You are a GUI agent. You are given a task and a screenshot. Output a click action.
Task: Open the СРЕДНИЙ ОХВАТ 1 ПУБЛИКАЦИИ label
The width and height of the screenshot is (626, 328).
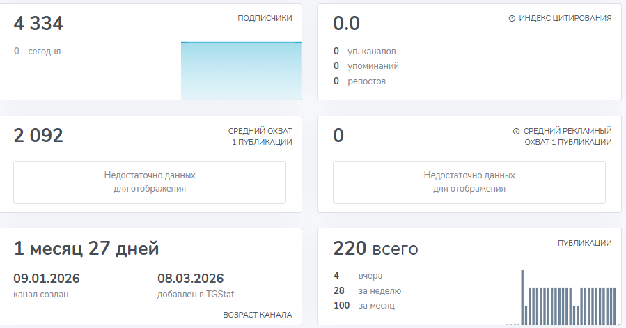[x=260, y=136]
